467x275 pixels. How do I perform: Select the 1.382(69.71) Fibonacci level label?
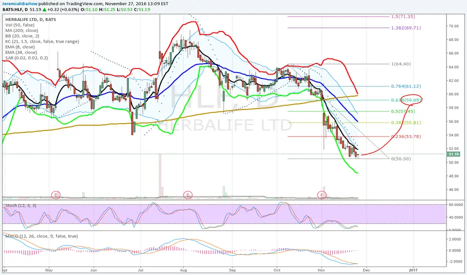coord(406,28)
